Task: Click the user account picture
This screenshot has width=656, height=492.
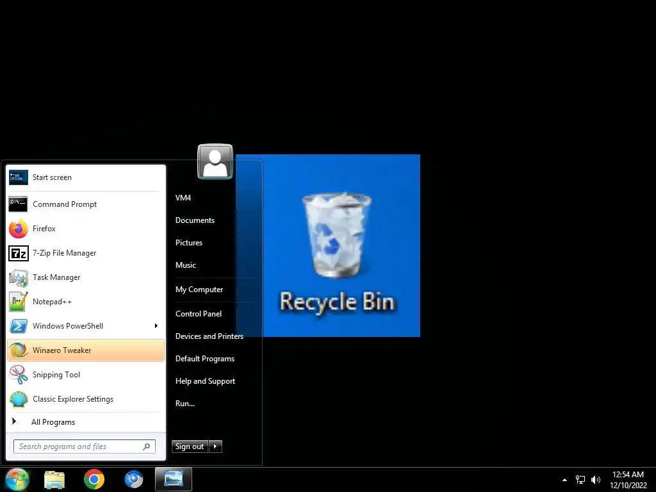Action: tap(215, 161)
